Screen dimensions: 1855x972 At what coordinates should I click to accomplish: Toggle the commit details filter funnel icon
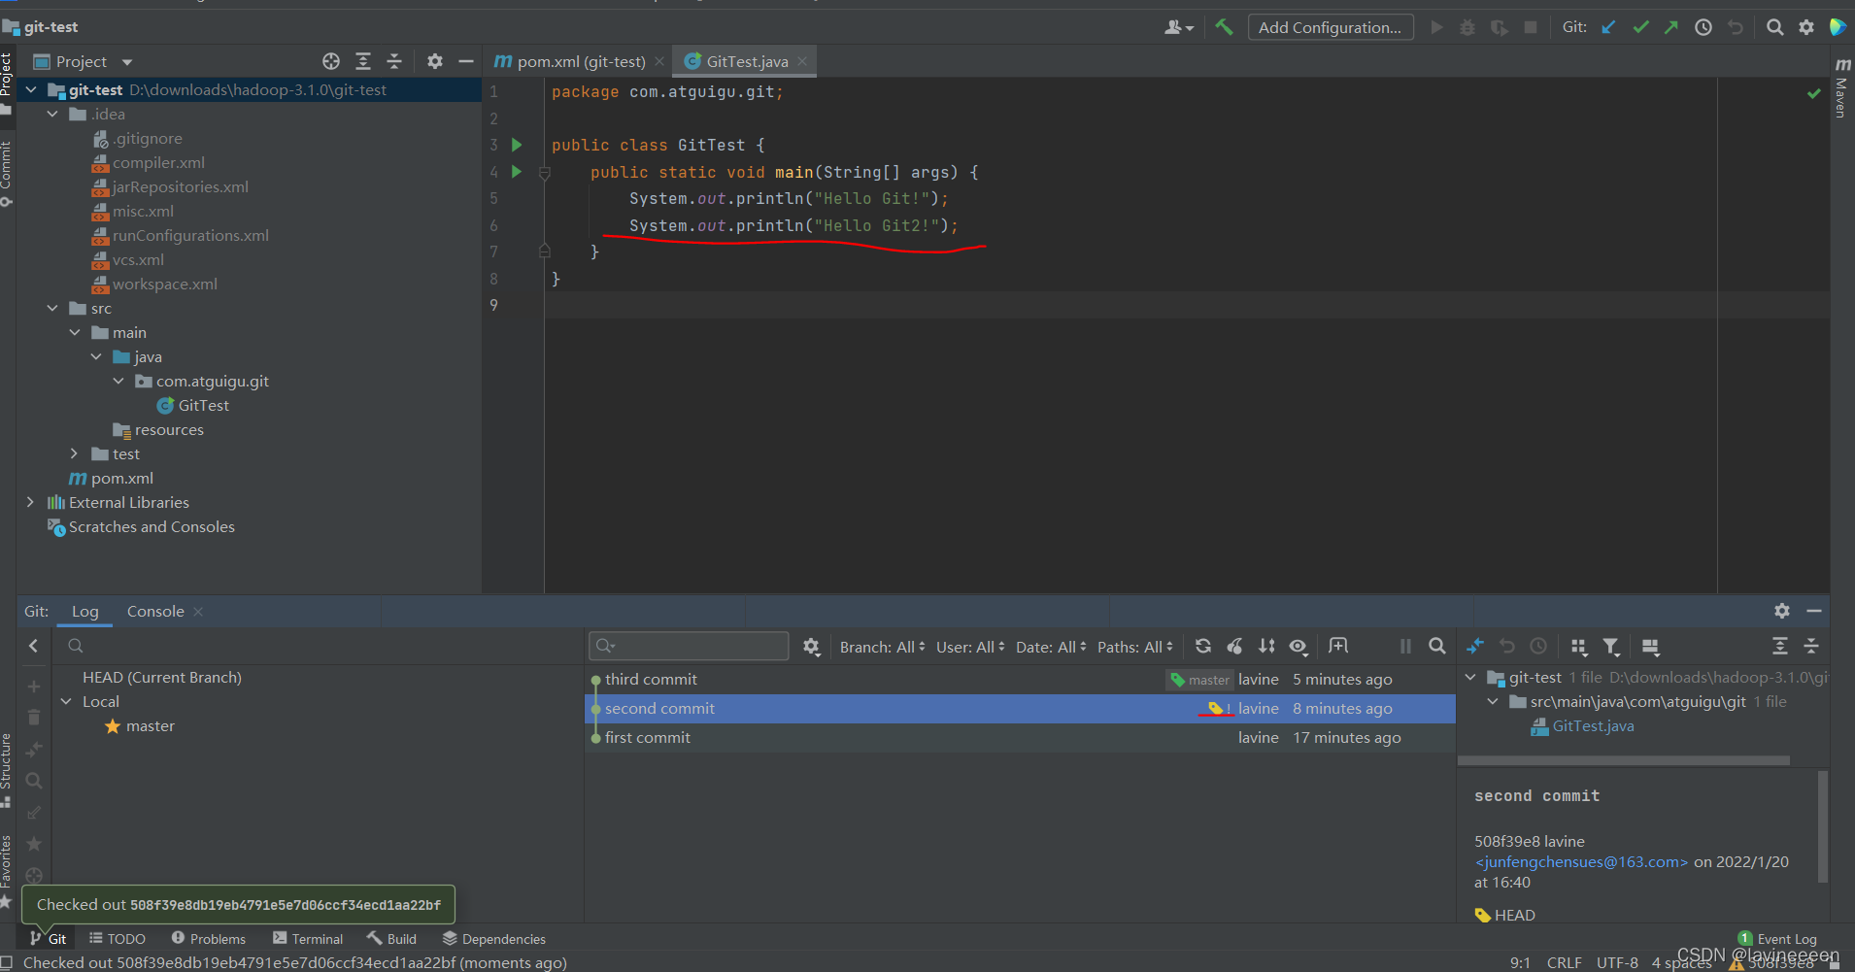tap(1611, 647)
